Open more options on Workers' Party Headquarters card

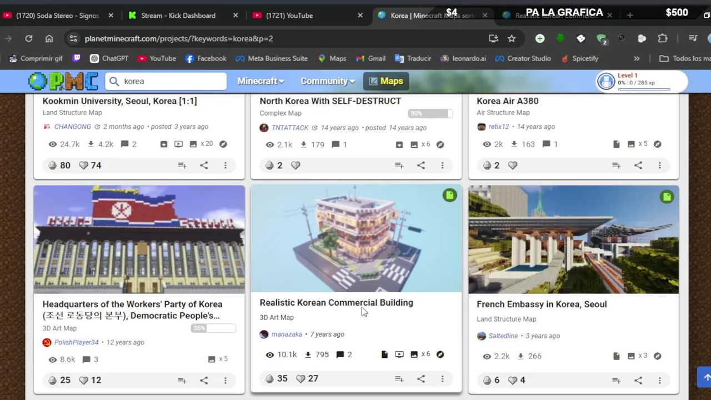(225, 381)
